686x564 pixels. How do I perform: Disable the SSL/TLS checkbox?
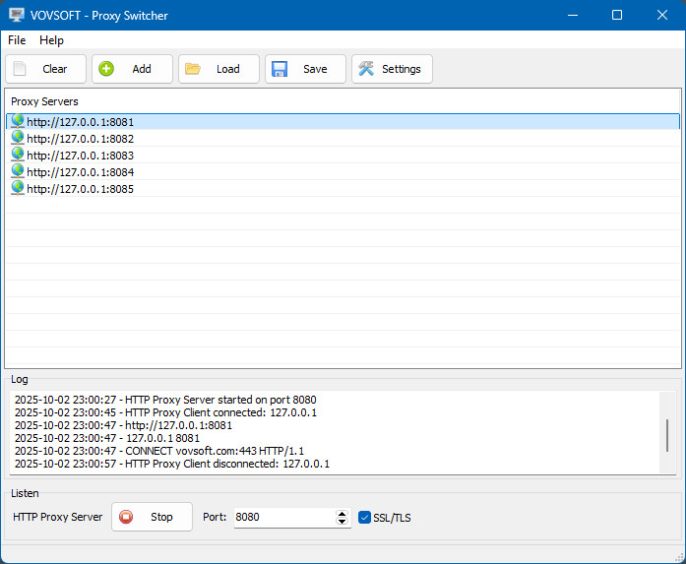point(364,517)
